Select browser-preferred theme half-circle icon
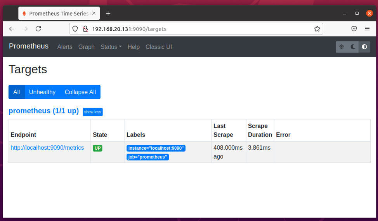The image size is (378, 221). coord(364,47)
